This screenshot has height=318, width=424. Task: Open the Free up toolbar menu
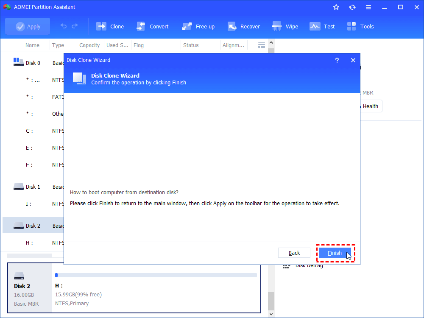pyautogui.click(x=198, y=26)
